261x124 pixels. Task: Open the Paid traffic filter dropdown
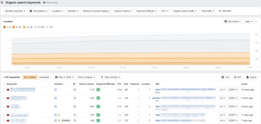pyautogui.click(x=207, y=11)
